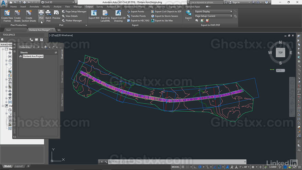Toggle grid display in status bar
This screenshot has width=302, height=170.
coord(183,167)
